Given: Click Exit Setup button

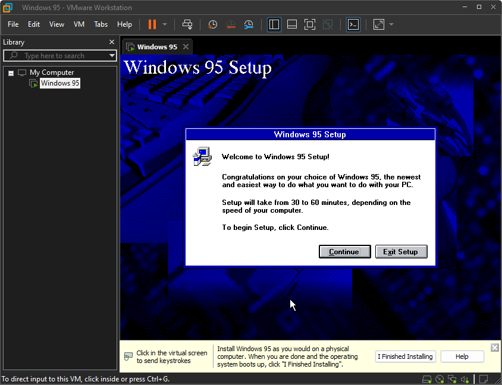Looking at the screenshot, I should [401, 252].
